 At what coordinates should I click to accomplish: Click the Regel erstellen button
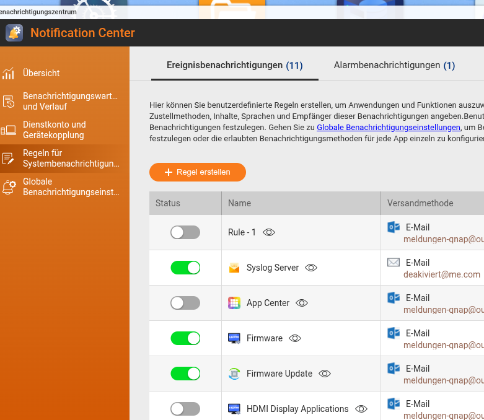tap(198, 172)
